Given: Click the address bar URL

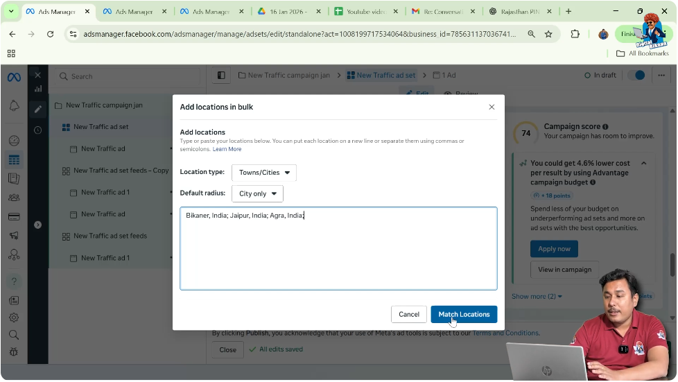Looking at the screenshot, I should coord(299,34).
